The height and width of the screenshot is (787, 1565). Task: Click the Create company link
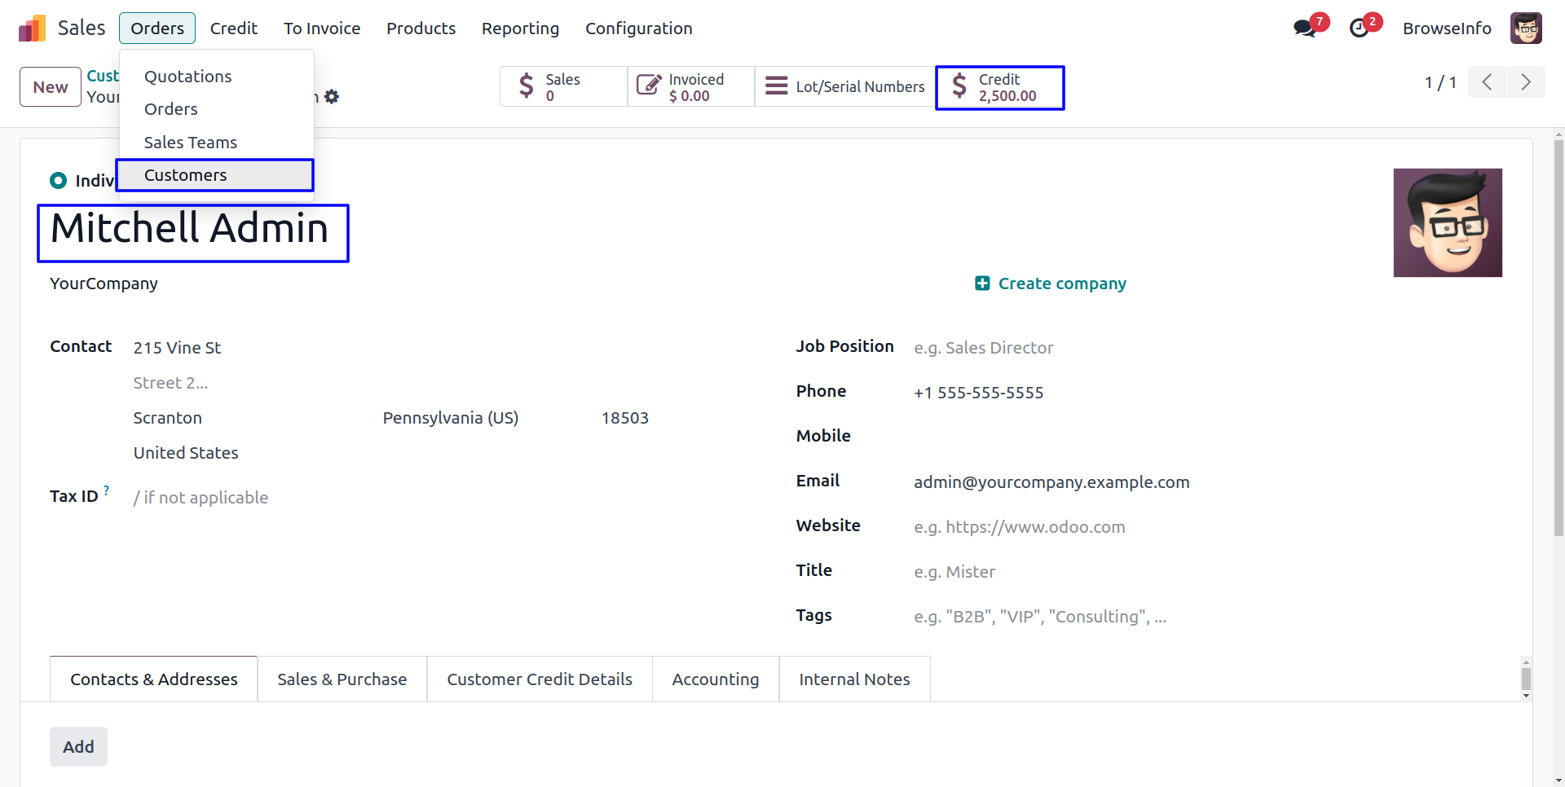click(x=1051, y=284)
